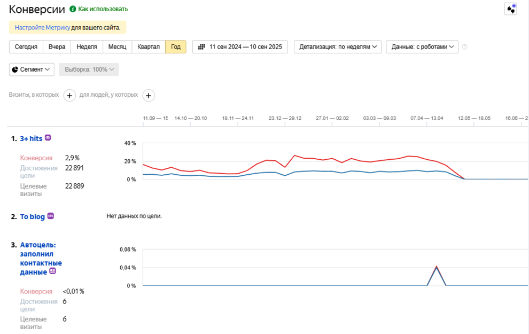Add a people condition with plus button
This screenshot has height=334, width=529.
(149, 96)
